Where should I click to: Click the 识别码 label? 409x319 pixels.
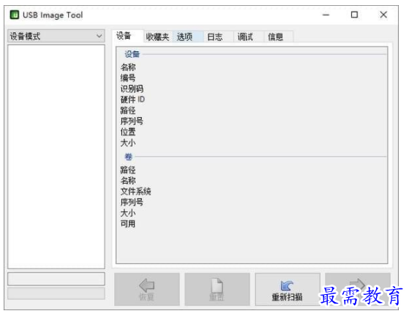pos(132,89)
